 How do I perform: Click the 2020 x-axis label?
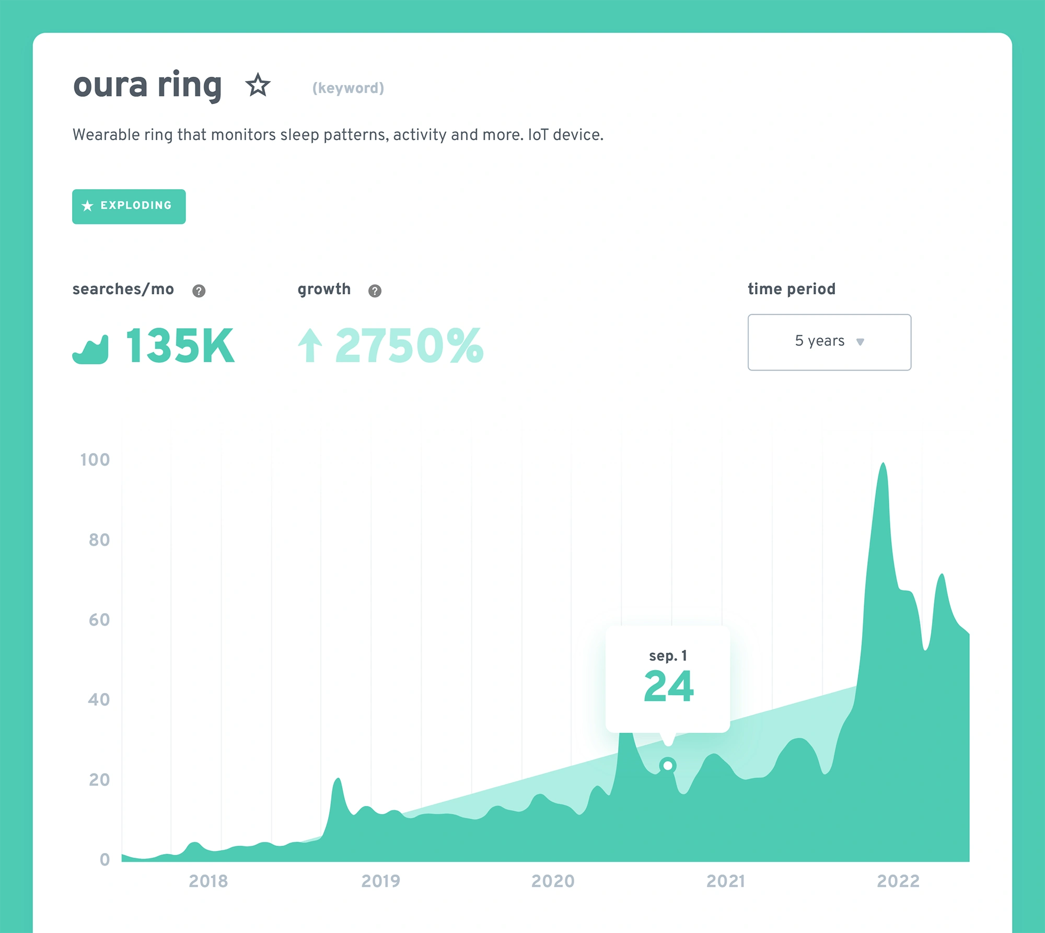pos(553,881)
